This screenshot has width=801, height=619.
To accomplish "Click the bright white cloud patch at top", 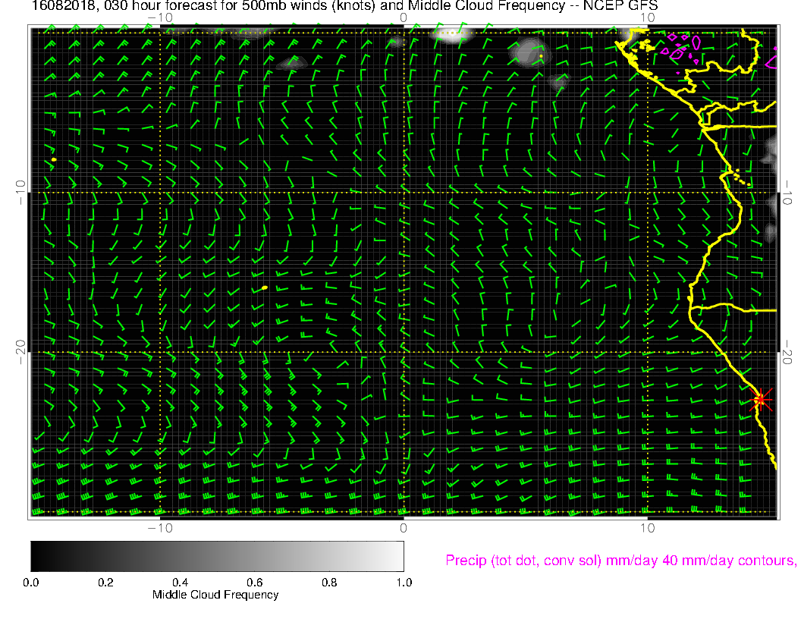I will point(453,35).
